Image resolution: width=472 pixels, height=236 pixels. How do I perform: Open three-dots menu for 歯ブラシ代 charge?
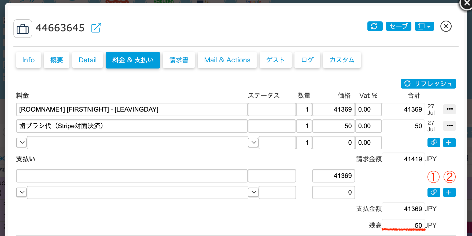[449, 126]
